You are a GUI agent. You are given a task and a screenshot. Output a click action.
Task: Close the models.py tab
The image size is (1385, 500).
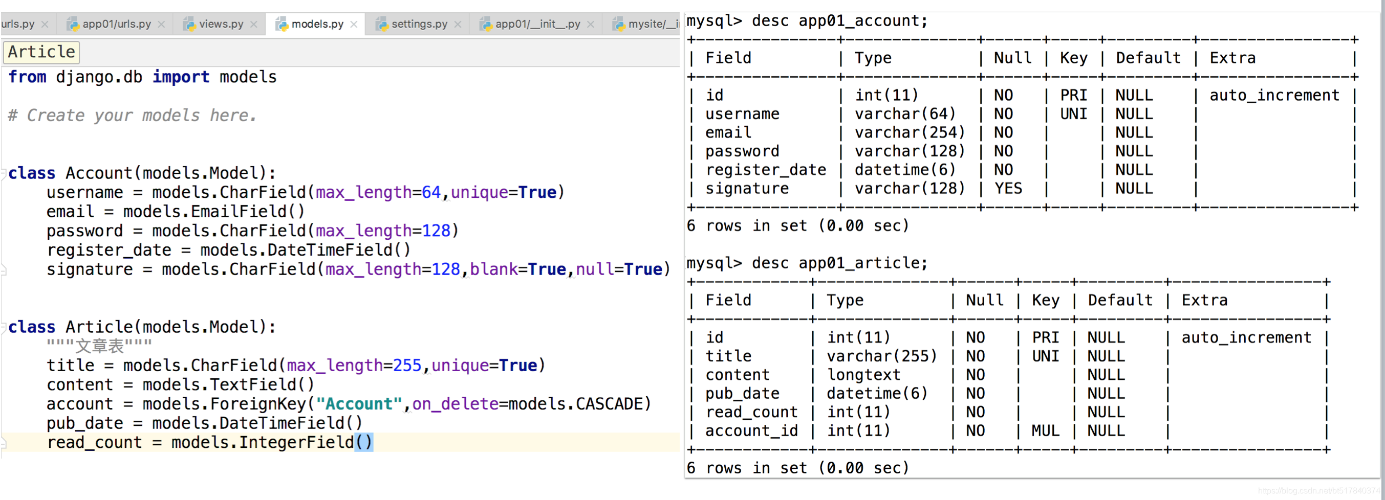354,25
